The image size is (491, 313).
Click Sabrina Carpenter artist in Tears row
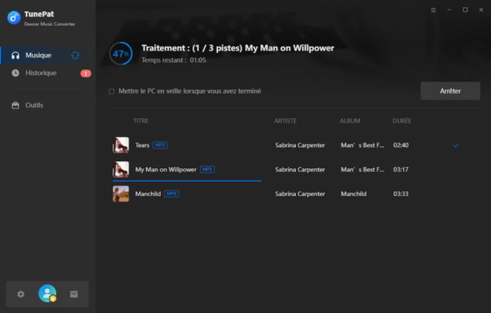[x=300, y=146]
